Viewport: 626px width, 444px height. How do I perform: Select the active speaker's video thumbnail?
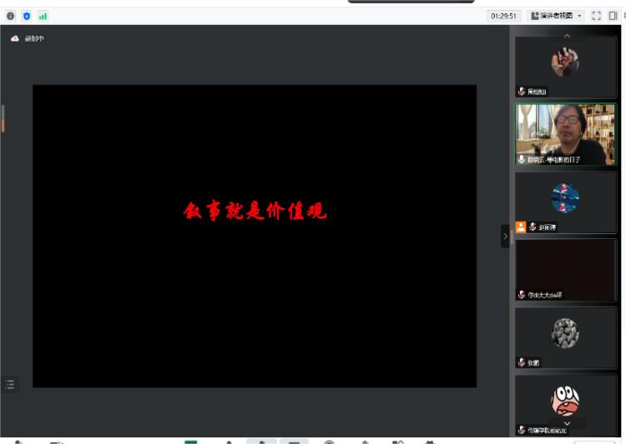565,133
